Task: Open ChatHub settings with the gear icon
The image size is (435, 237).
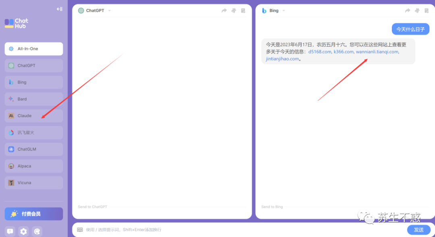Action: pyautogui.click(x=23, y=231)
